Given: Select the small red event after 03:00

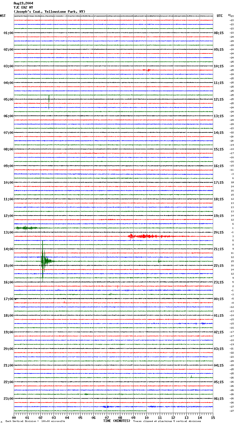Looking at the screenshot, I should [147, 70].
